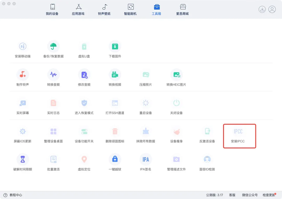Select the 安装IPCC tool
The height and width of the screenshot is (199, 282).
tap(238, 132)
